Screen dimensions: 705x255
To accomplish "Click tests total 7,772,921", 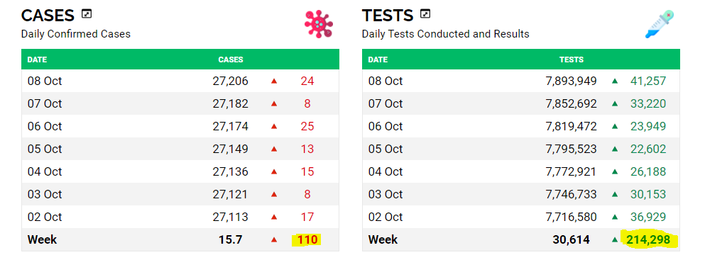I will [x=571, y=171].
